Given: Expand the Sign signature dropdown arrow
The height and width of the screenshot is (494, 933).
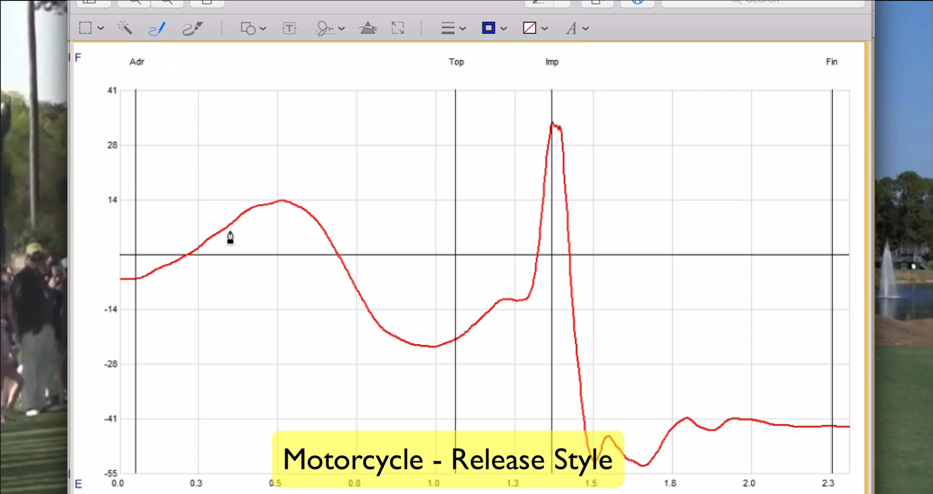Looking at the screenshot, I should tap(341, 28).
